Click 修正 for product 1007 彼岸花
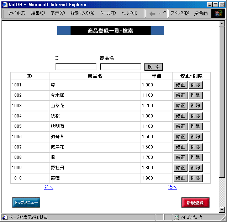The image size is (227, 222). pos(180,147)
